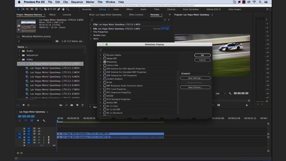The width and height of the screenshot is (286, 161).
Task: Open the Sequence menu
Action: point(77,2)
